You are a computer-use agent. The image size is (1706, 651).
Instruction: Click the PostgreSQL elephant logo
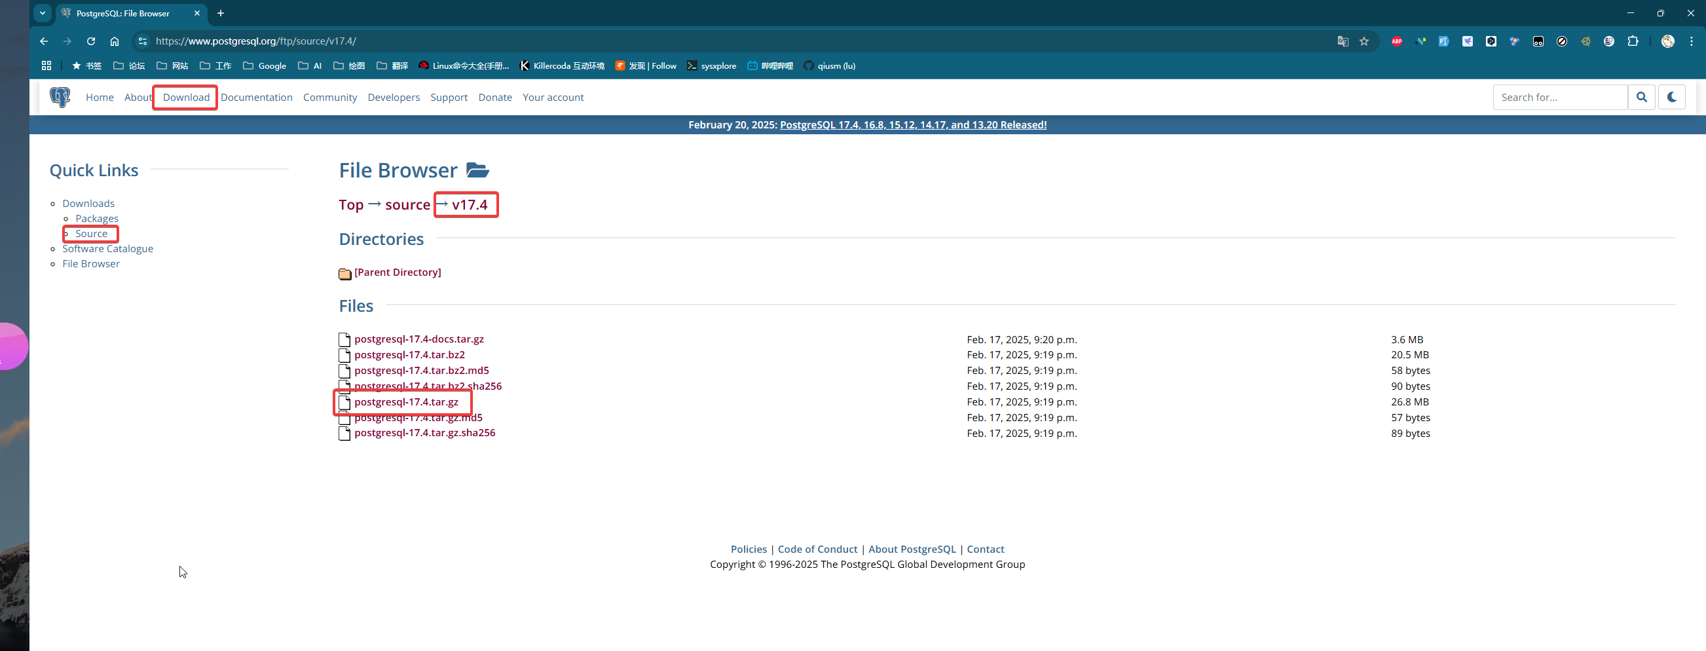(60, 97)
